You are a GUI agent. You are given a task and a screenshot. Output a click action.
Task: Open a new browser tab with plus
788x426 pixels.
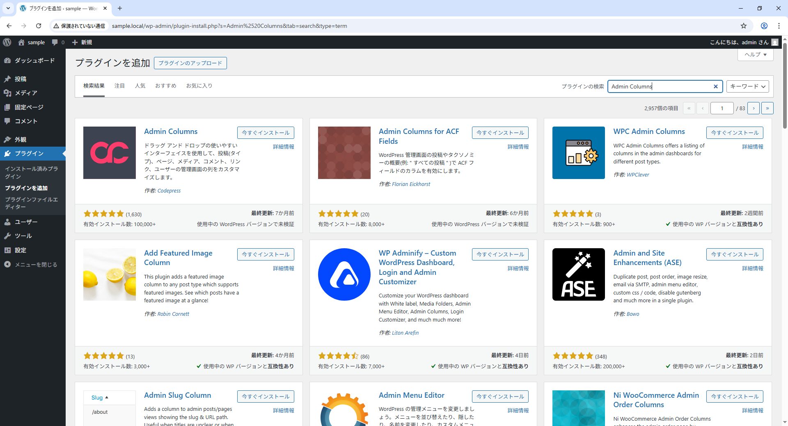[x=120, y=8]
